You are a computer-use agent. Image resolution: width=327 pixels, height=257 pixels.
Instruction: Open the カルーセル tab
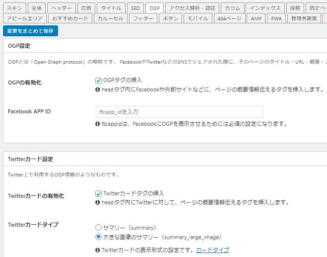point(111,18)
